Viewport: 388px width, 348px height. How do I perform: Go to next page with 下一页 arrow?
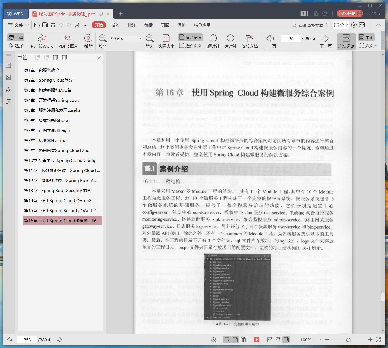click(326, 41)
